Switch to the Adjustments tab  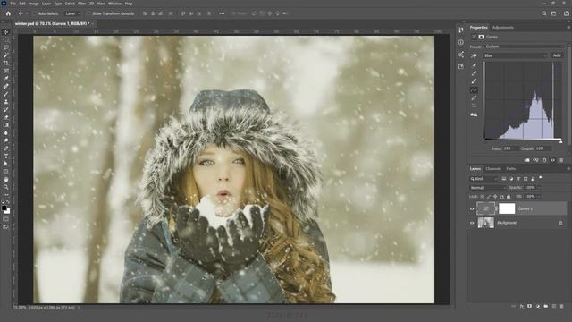click(x=502, y=28)
